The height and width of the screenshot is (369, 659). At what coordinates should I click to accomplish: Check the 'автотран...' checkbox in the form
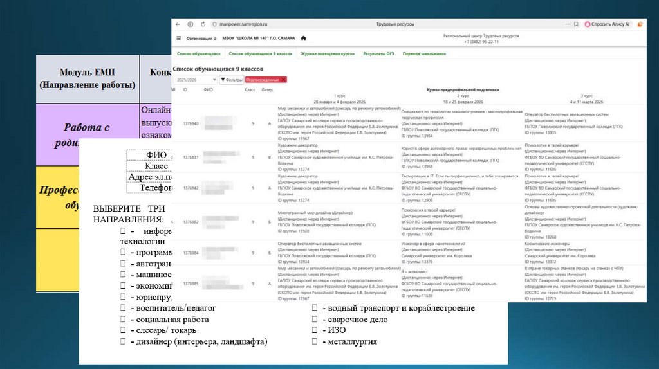[123, 263]
